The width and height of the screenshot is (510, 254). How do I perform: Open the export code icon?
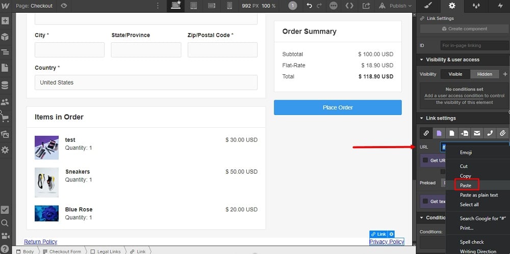point(349,6)
